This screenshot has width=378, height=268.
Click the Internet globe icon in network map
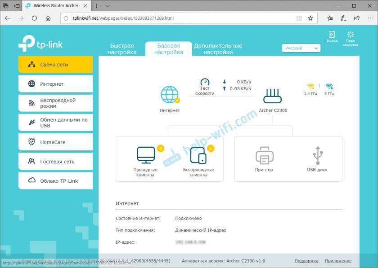click(x=170, y=95)
